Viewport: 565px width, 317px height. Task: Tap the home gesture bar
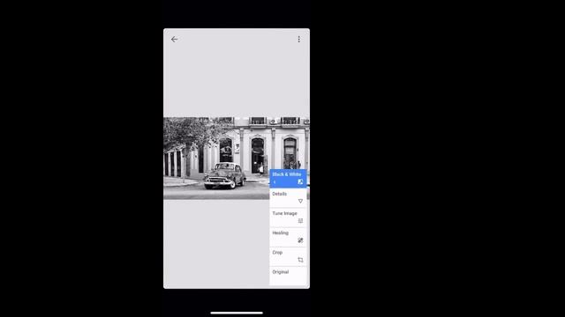coord(237,313)
